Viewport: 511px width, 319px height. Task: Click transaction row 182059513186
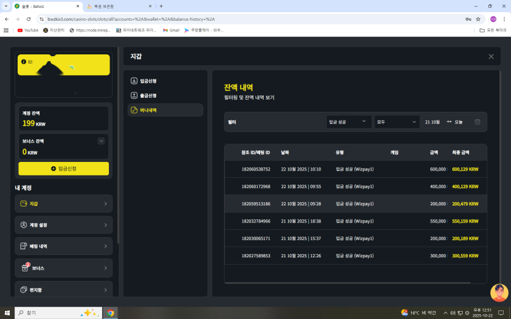click(x=355, y=204)
